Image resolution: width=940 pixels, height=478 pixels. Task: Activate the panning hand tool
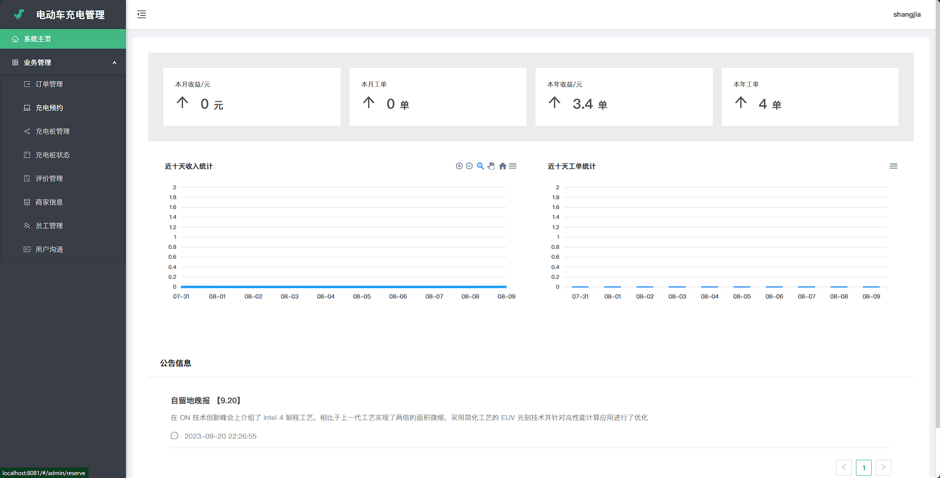(x=491, y=166)
